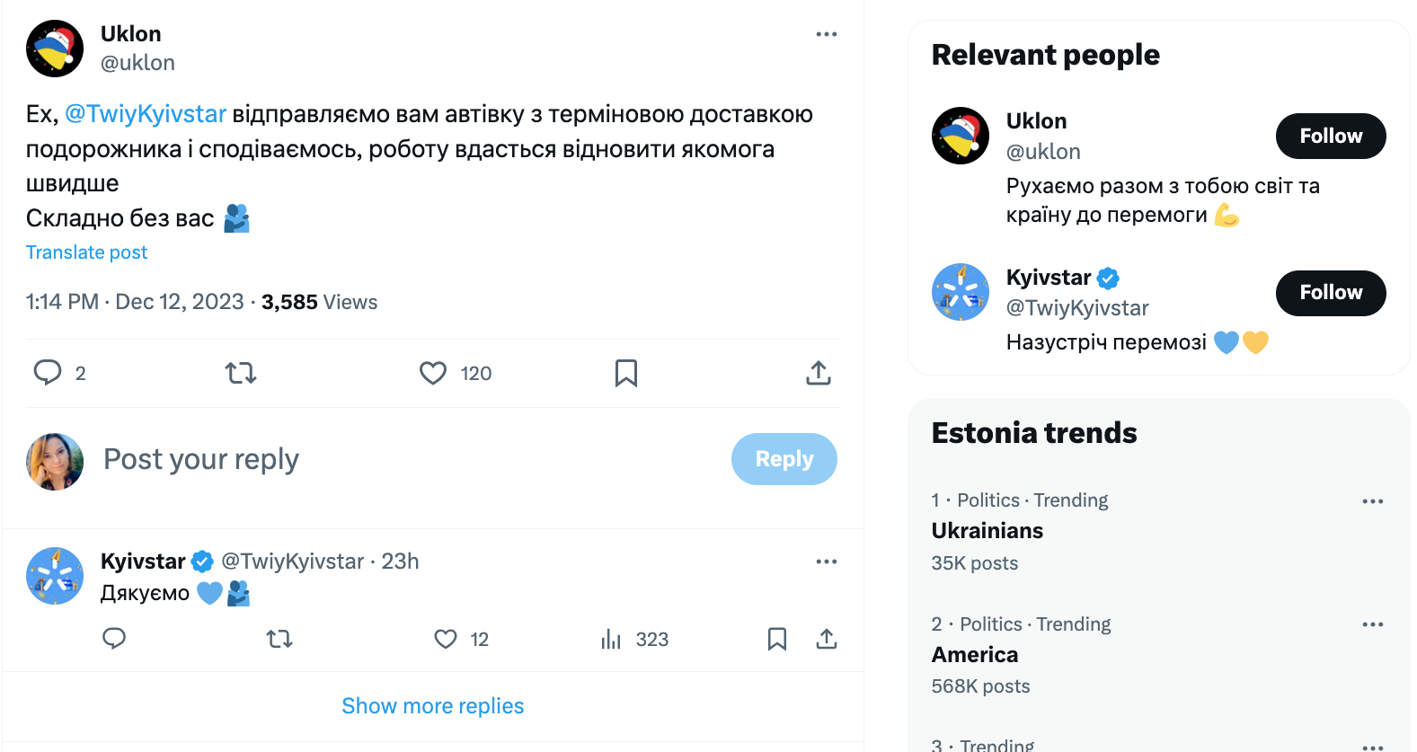Open the @TwiyKyivstar mention in the post

[x=146, y=114]
